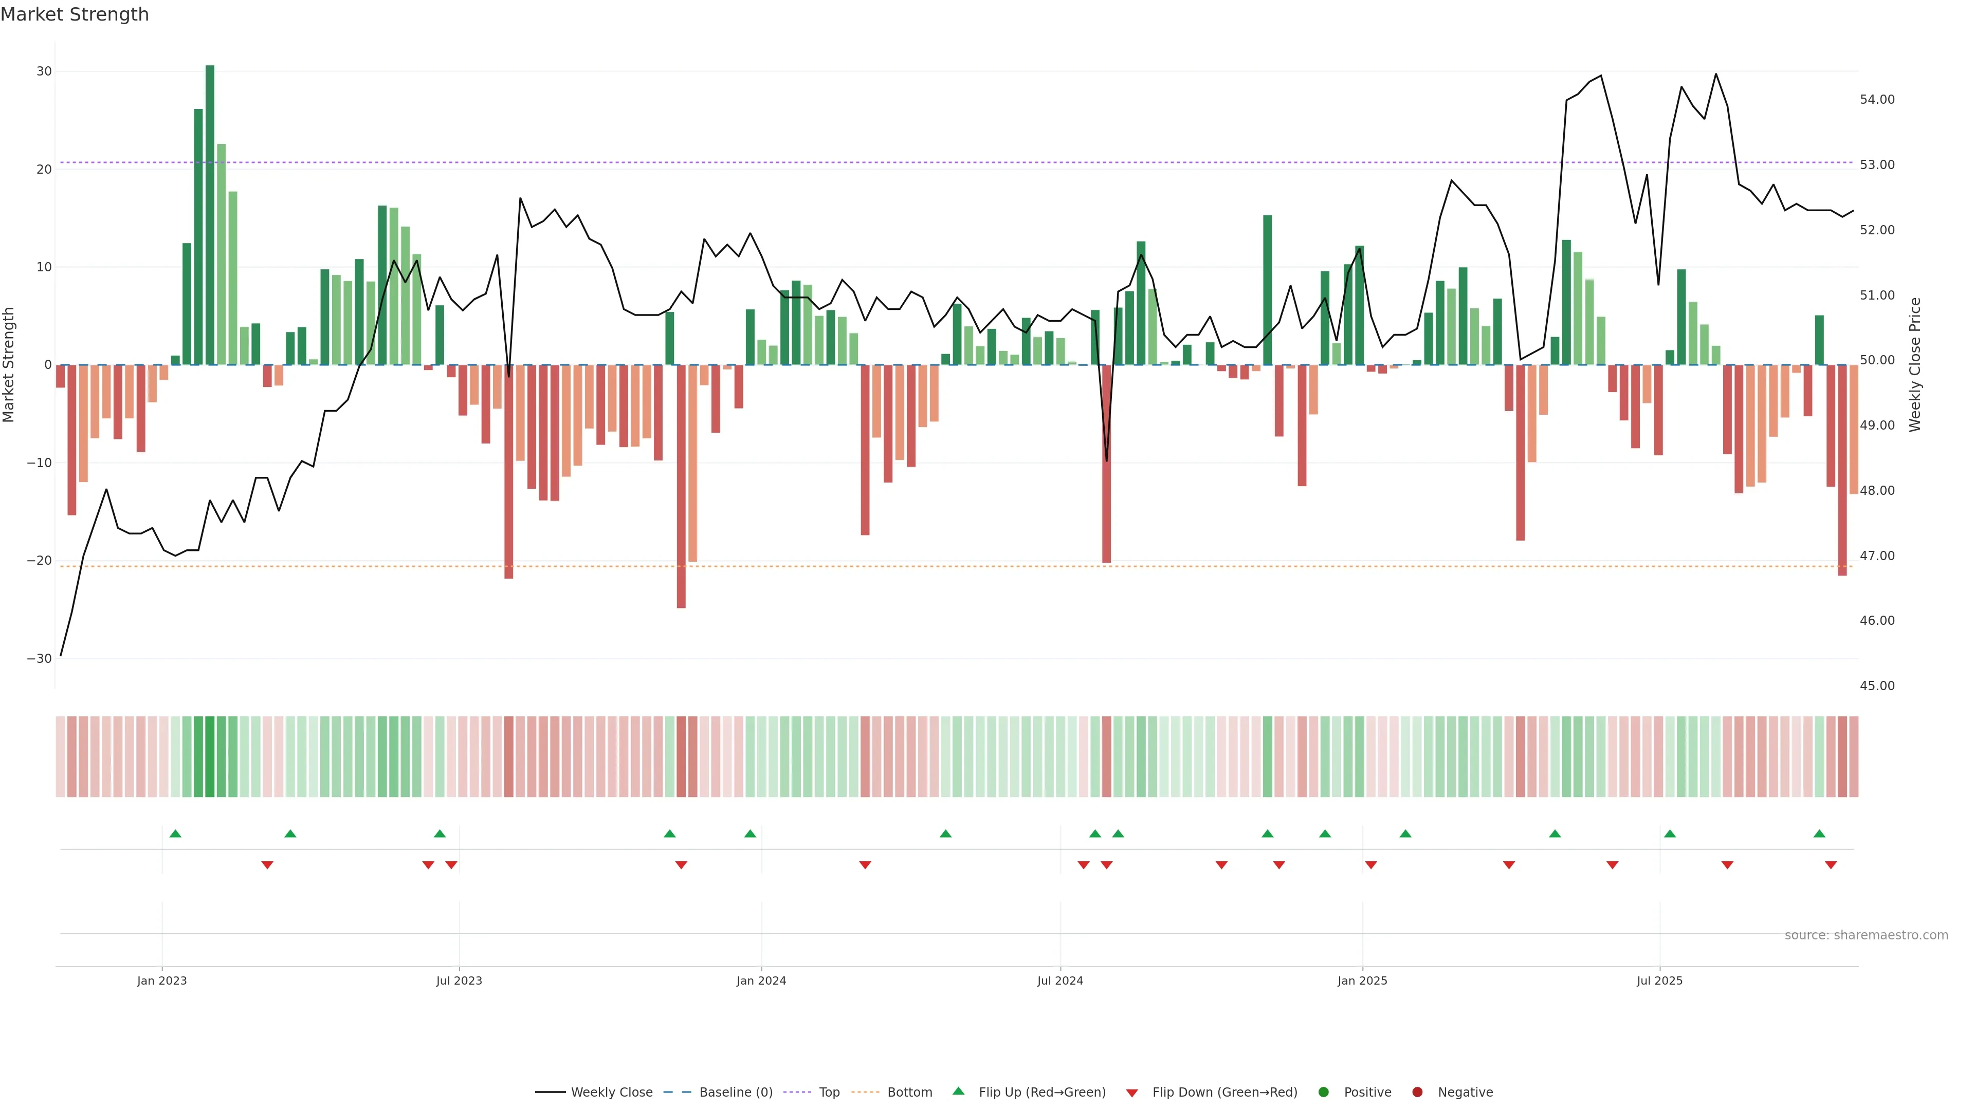Click the Jul 2025 x-axis label
Image resolution: width=1974 pixels, height=1110 pixels.
click(1659, 980)
